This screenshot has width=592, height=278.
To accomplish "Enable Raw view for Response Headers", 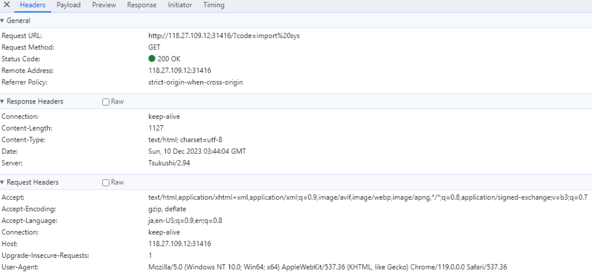I will (x=106, y=102).
